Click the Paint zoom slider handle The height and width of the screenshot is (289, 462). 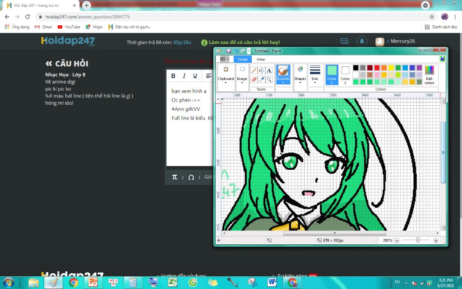(418, 240)
